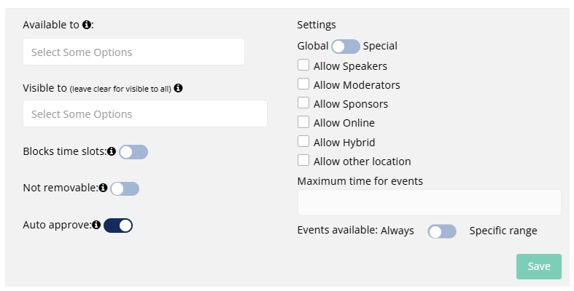Click the Blocks time slots info icon
The height and width of the screenshot is (291, 574).
(112, 151)
